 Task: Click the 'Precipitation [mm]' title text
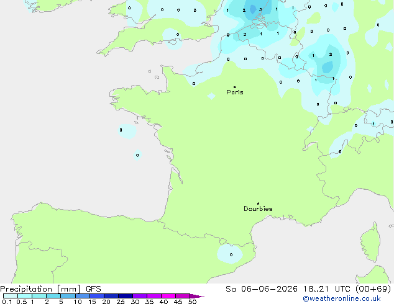pos(40,289)
